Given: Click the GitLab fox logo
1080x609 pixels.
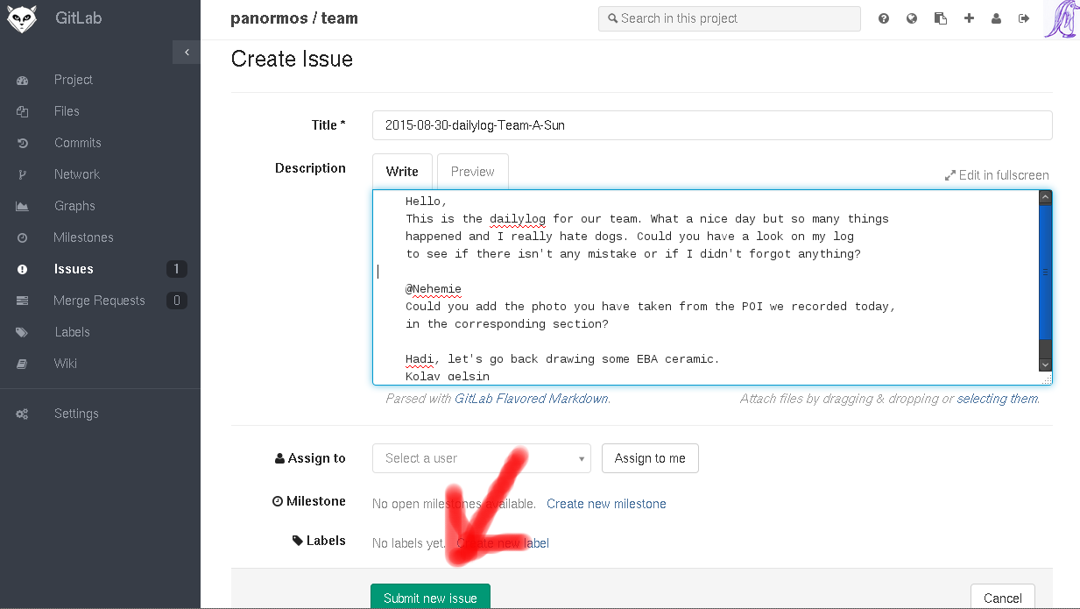Looking at the screenshot, I should (21, 18).
